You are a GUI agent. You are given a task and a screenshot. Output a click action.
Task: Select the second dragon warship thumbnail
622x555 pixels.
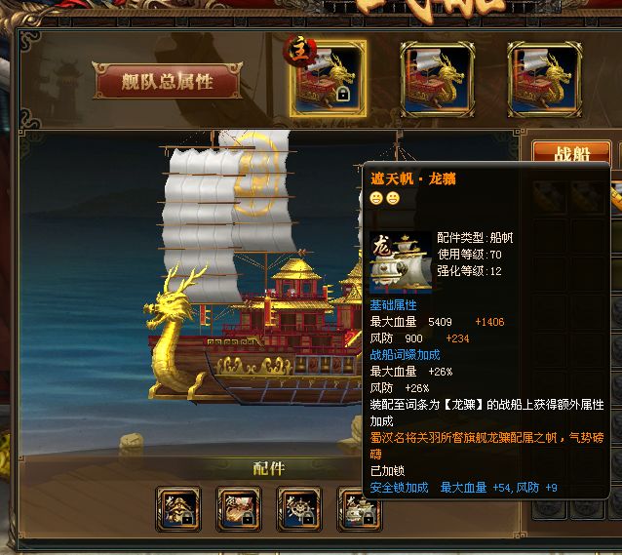[437, 79]
